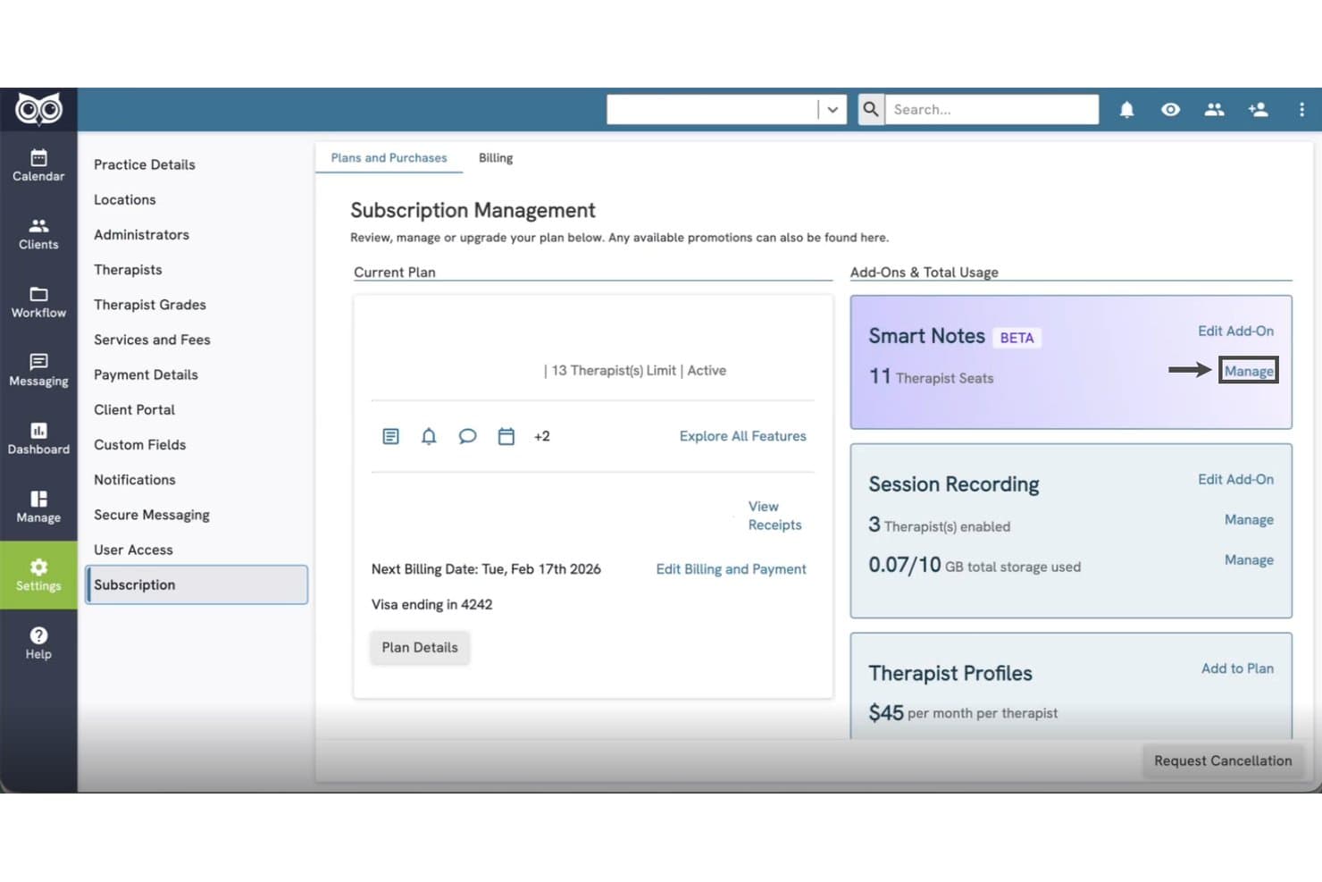Open Therapist Grades settings
This screenshot has height=882, width=1322.
tap(150, 305)
